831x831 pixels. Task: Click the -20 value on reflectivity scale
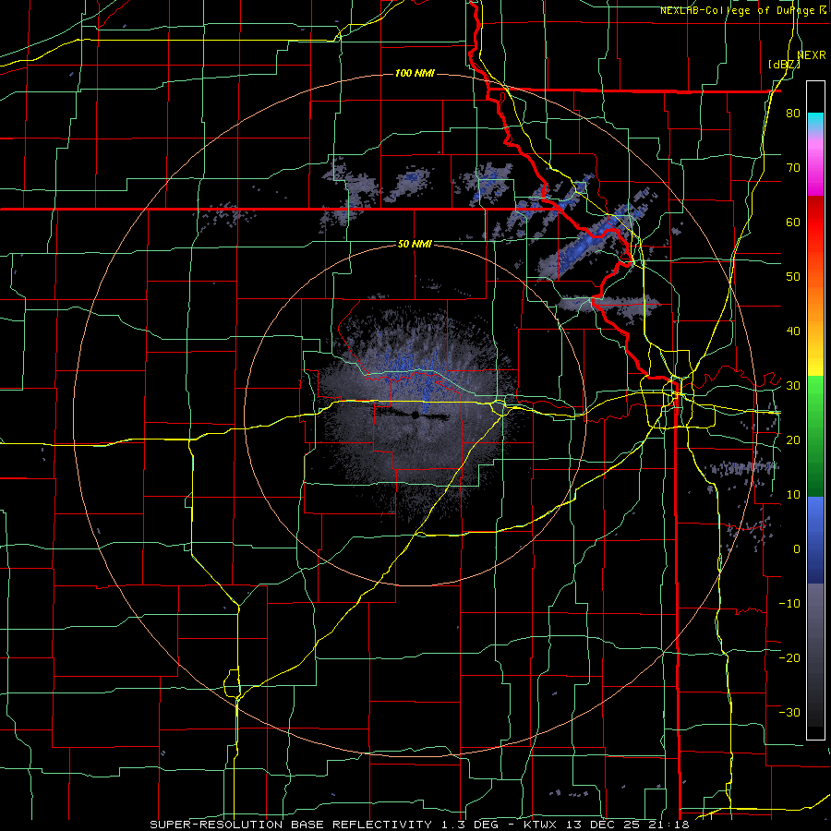click(x=789, y=657)
